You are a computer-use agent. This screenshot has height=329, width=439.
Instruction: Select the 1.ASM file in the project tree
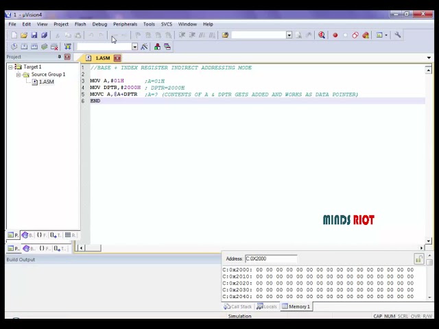[47, 82]
